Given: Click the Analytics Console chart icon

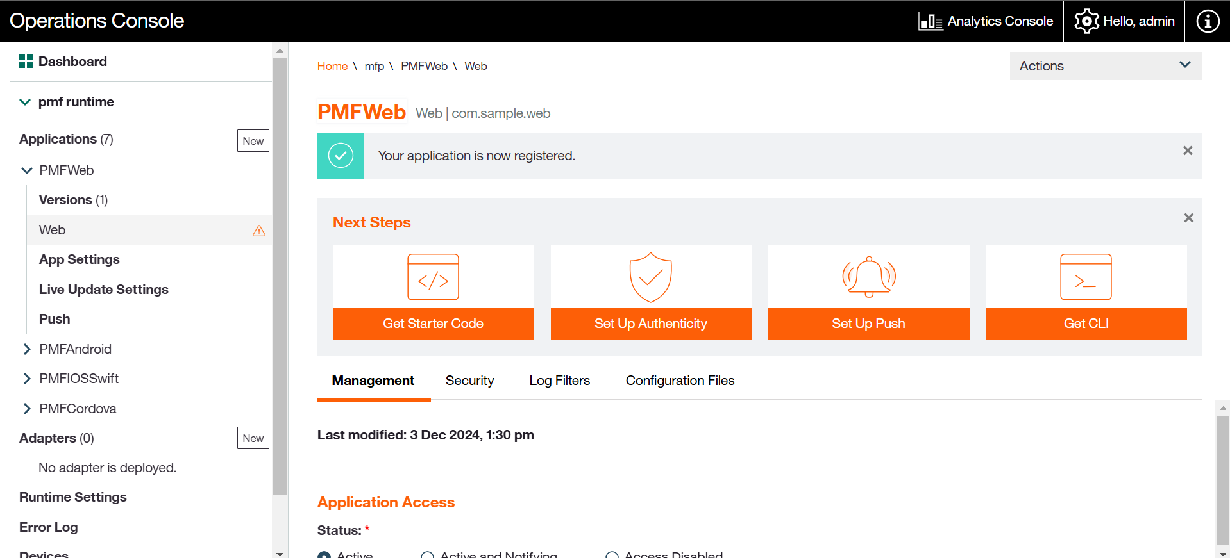Looking at the screenshot, I should pyautogui.click(x=930, y=21).
